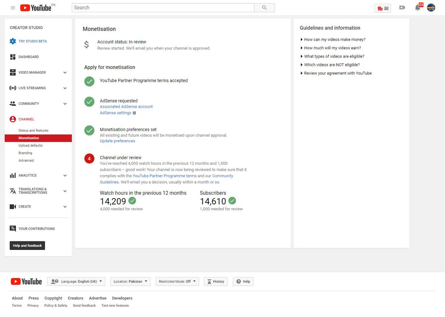Open the Test new features link
This screenshot has width=445, height=317.
(115, 306)
